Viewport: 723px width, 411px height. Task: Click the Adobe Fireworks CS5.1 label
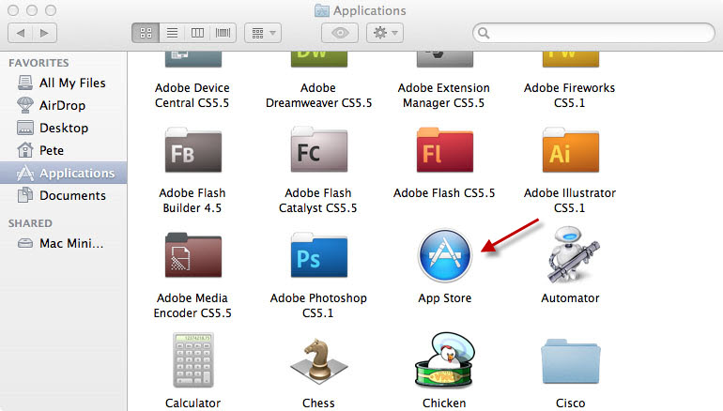tap(569, 96)
